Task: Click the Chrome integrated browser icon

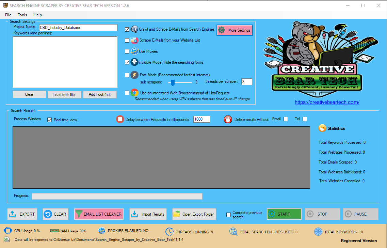Action: click(x=134, y=93)
